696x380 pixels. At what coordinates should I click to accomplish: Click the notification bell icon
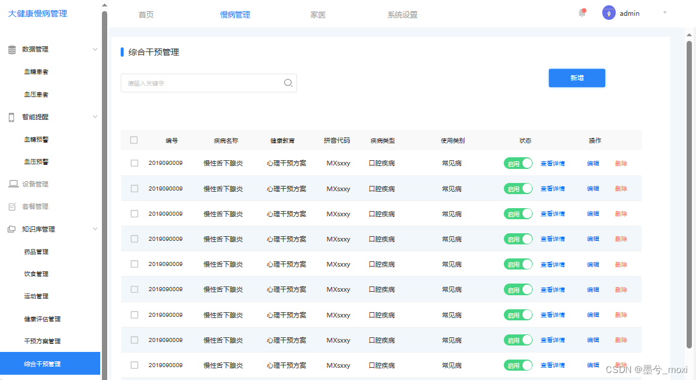(582, 13)
